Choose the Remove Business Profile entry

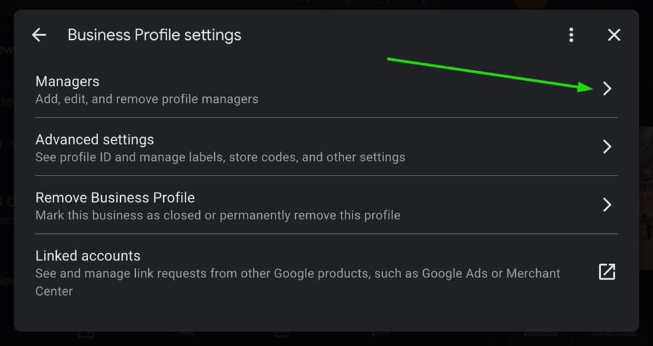coord(115,198)
